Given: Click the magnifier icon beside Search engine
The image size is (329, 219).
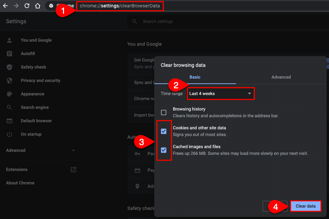Looking at the screenshot, I should pyautogui.click(x=9, y=107).
